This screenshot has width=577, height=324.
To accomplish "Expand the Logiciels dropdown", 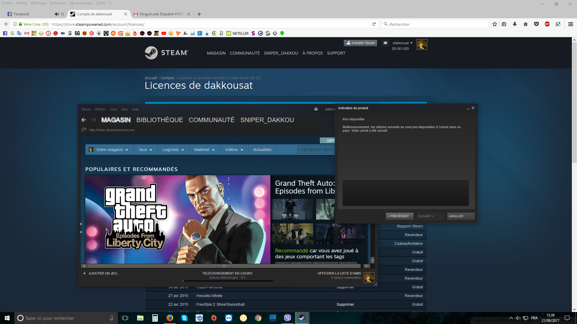I will [173, 149].
